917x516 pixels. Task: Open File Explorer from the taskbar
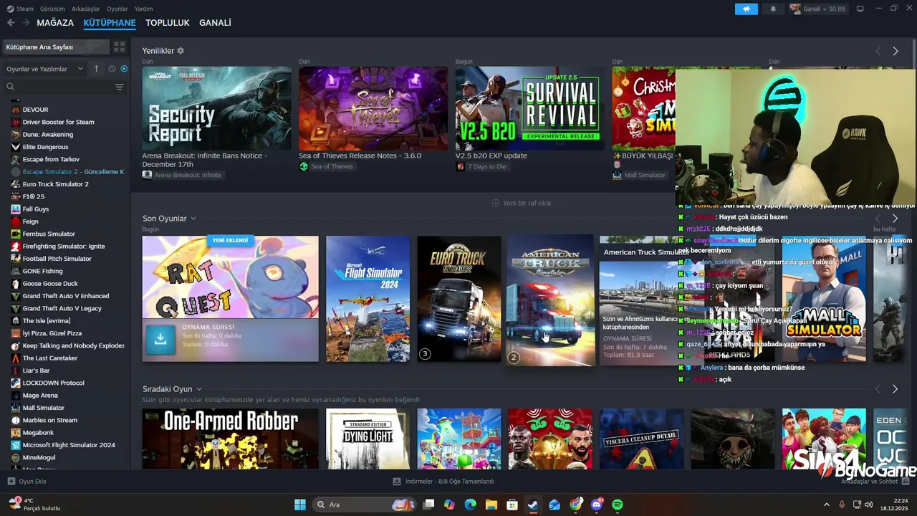coord(491,505)
